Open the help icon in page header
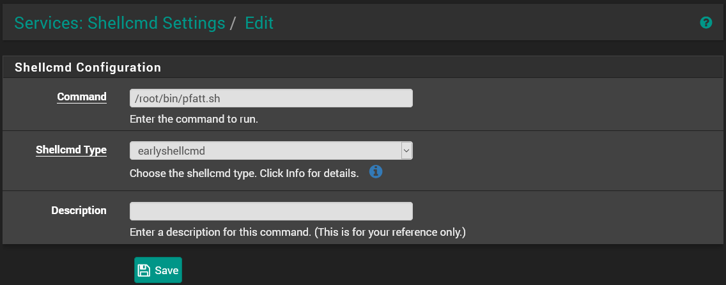726x285 pixels. [706, 23]
